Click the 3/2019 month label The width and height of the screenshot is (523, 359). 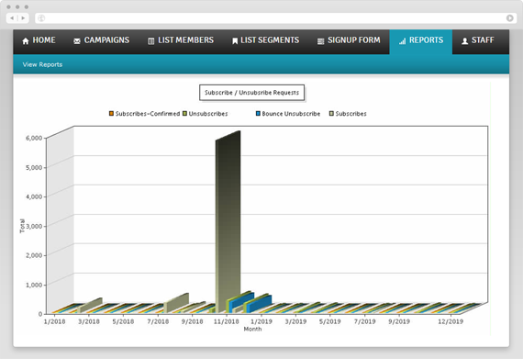[x=295, y=321]
